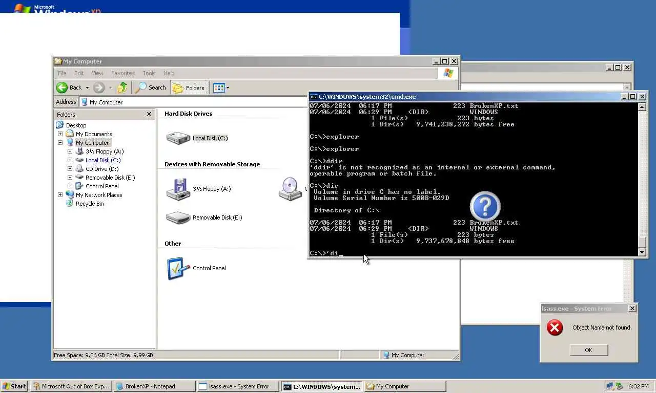Click Removable Disk (E:) drive icon in file pane
656x393 pixels.
click(178, 217)
